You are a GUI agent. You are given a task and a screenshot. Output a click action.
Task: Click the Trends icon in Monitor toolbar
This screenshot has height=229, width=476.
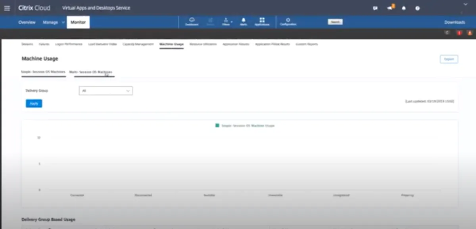[x=210, y=22]
